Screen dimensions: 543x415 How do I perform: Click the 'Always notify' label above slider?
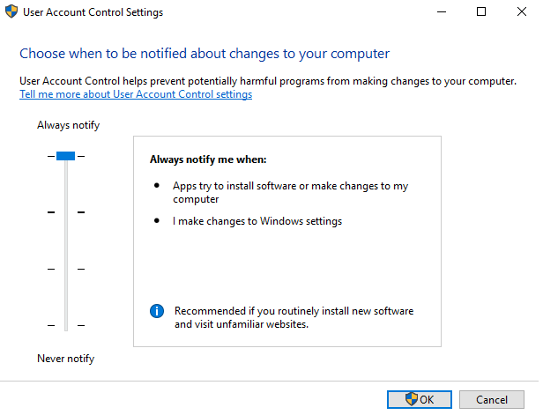click(x=68, y=125)
